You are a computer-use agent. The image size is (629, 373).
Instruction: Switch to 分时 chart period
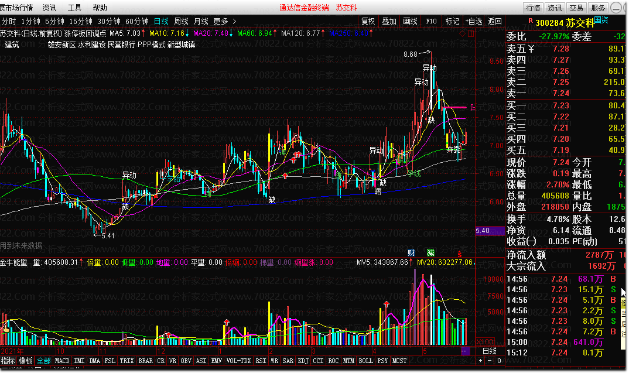9,21
